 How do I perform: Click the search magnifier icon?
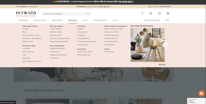point(88,14)
